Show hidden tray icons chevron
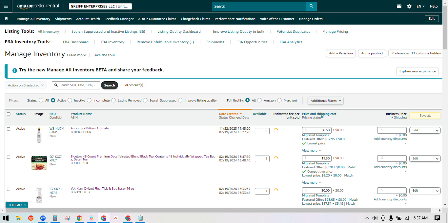Viewport: 448px width, 223px height. point(367,218)
